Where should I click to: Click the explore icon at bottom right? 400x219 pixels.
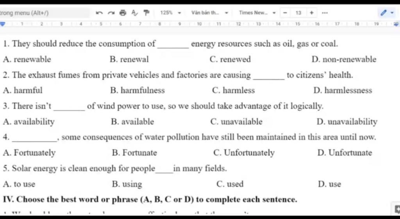click(397, 210)
